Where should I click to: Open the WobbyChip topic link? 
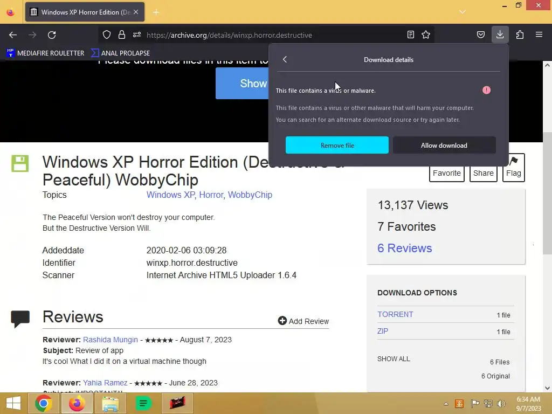click(250, 195)
